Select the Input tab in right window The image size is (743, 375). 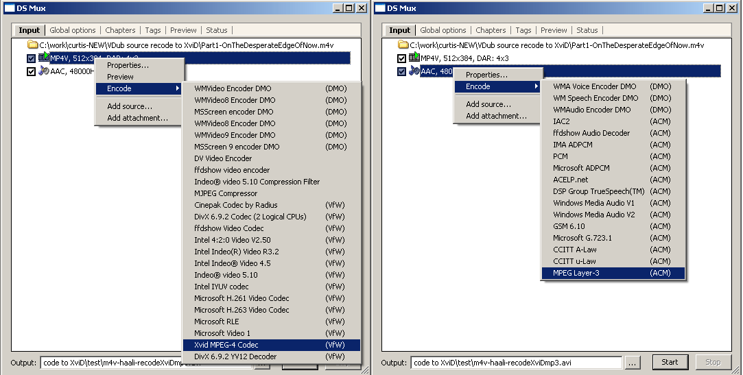point(400,30)
